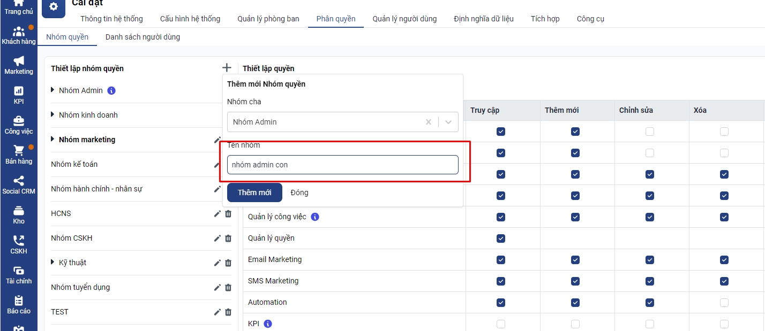Check Truy cập checkbox for KPI
The height and width of the screenshot is (331, 765).
tap(501, 324)
